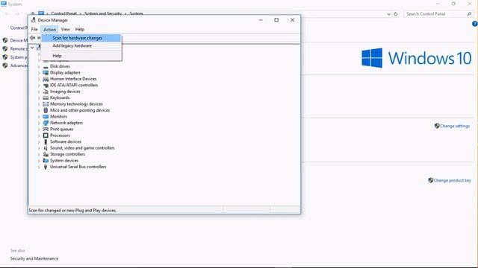Viewport: 478px width, 268px height.
Task: Click the Mice and other pointing devices icon
Action: tap(46, 110)
